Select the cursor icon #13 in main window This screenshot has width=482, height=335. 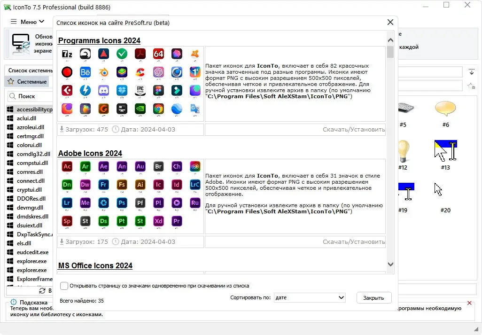coord(445,151)
